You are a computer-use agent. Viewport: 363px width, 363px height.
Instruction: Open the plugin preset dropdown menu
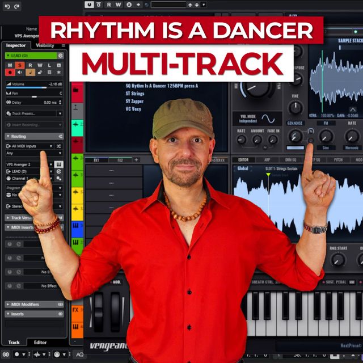pyautogui.click(x=204, y=5)
